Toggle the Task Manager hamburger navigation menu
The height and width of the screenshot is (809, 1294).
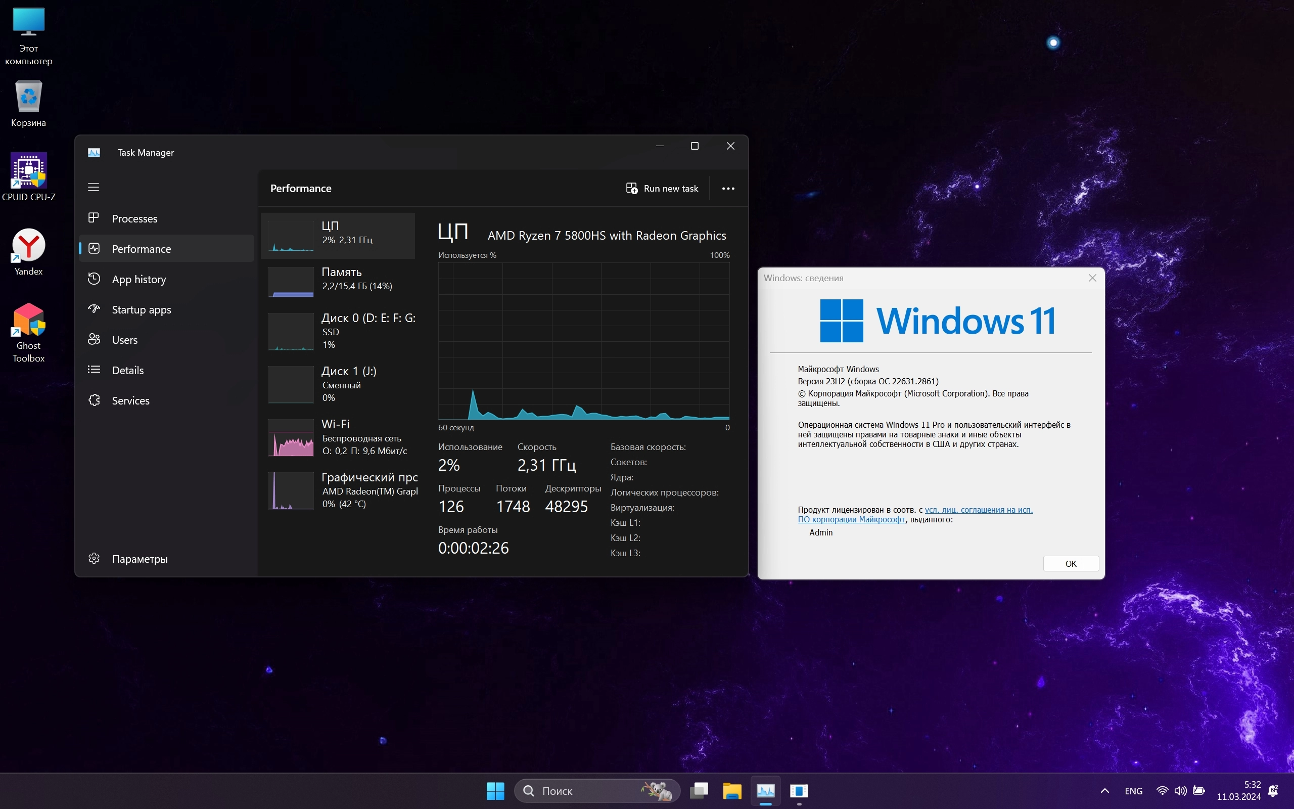(94, 187)
